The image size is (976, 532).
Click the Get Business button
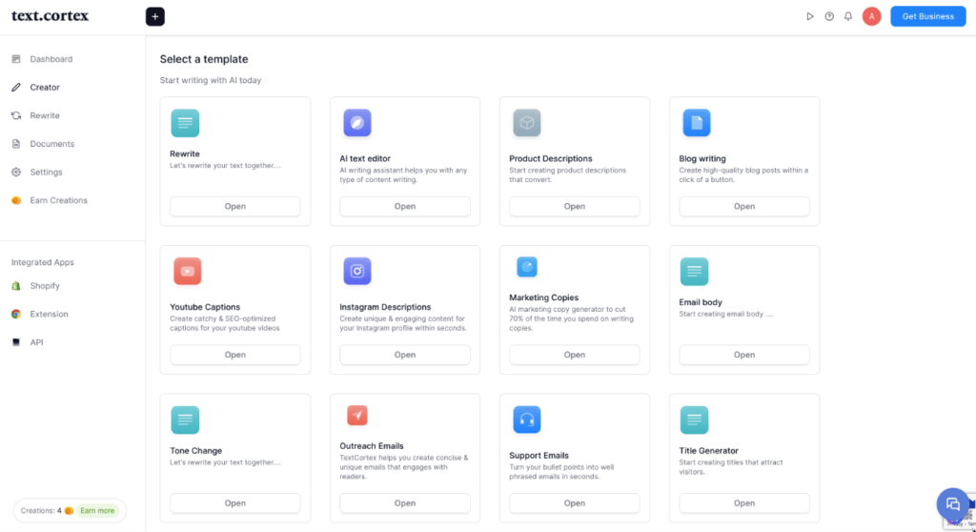[x=928, y=16]
